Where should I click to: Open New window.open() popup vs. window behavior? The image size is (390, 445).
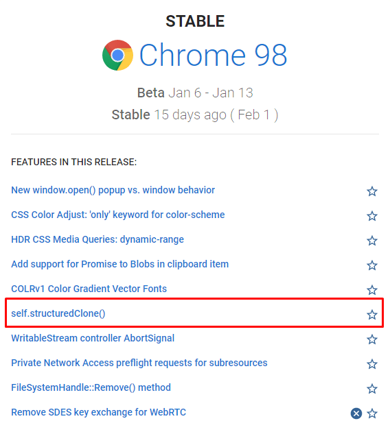pyautogui.click(x=113, y=190)
